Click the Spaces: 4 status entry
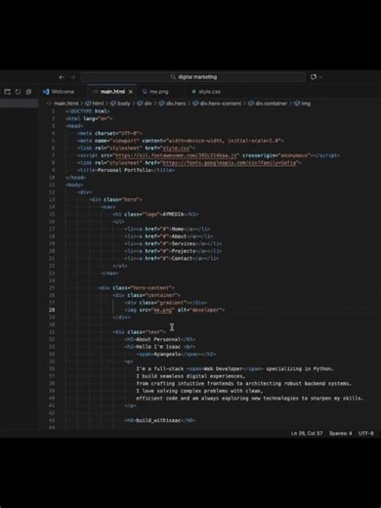Screen dimensions: 381x508 (340, 434)
